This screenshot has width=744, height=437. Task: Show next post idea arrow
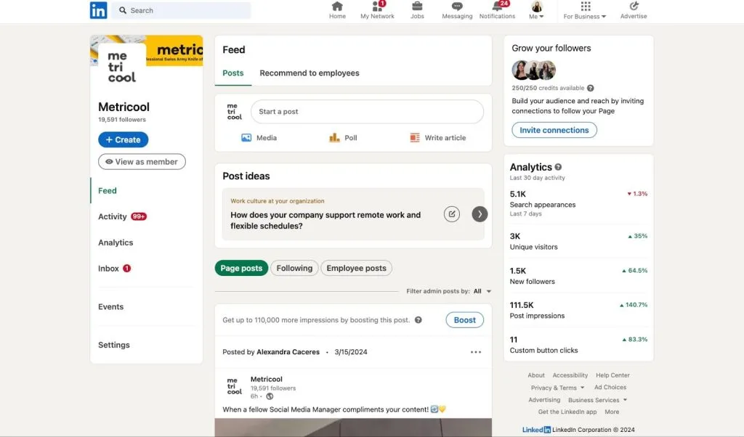click(x=480, y=214)
